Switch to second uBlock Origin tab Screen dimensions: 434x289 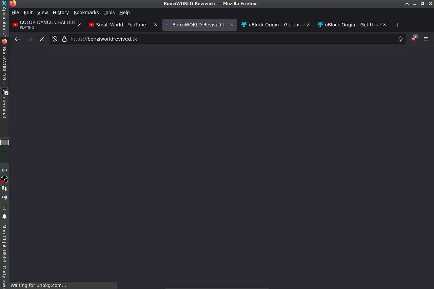pyautogui.click(x=352, y=25)
